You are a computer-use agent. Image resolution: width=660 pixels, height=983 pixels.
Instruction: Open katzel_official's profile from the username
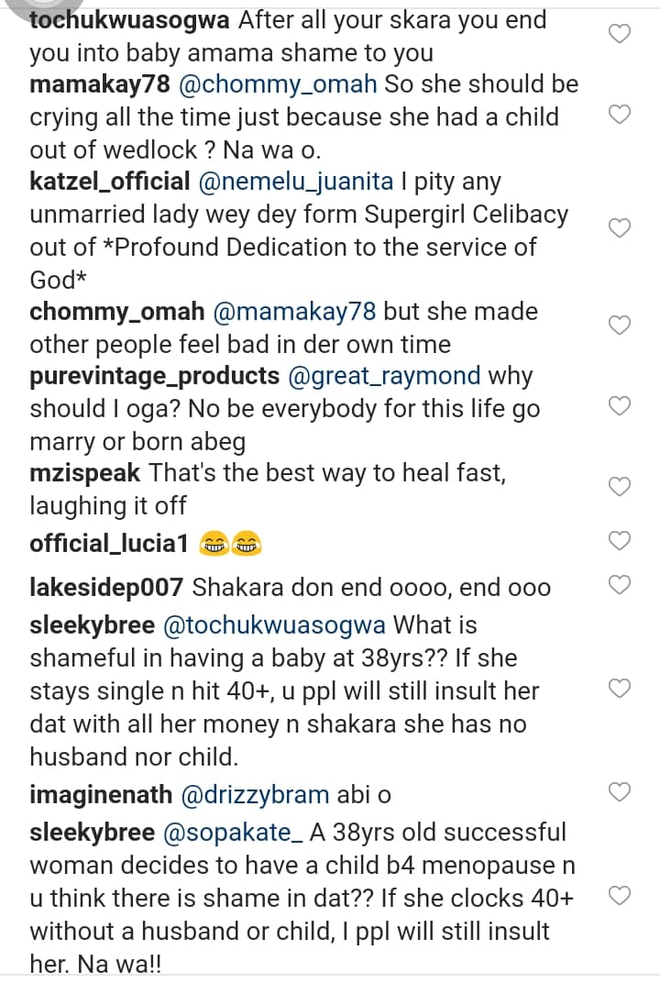(109, 182)
